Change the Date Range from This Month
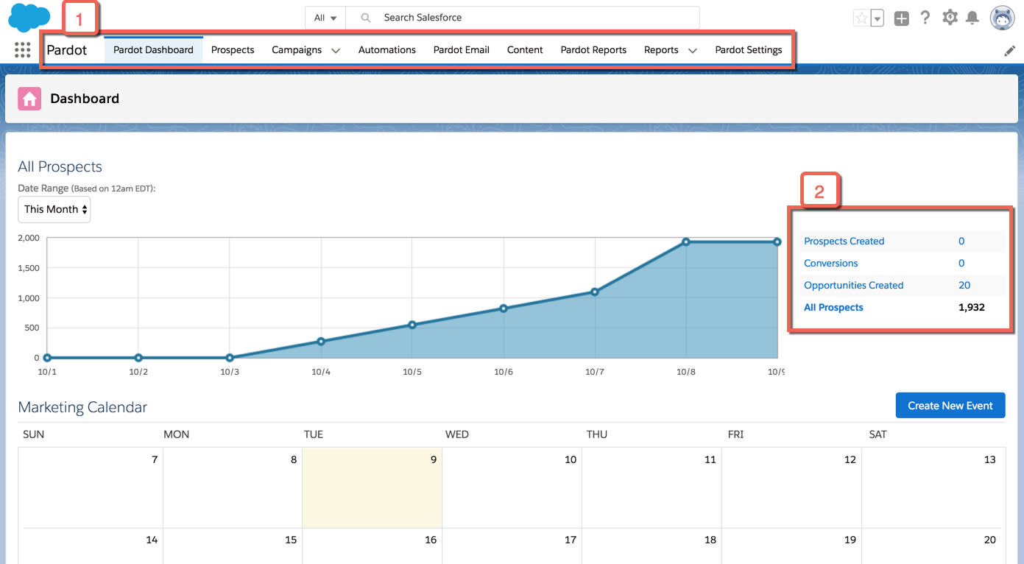The height and width of the screenshot is (564, 1024). click(54, 209)
